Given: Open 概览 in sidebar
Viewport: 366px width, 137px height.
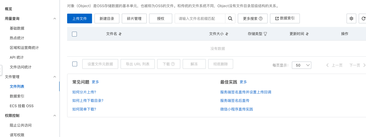Looking at the screenshot, I should 9,9.
